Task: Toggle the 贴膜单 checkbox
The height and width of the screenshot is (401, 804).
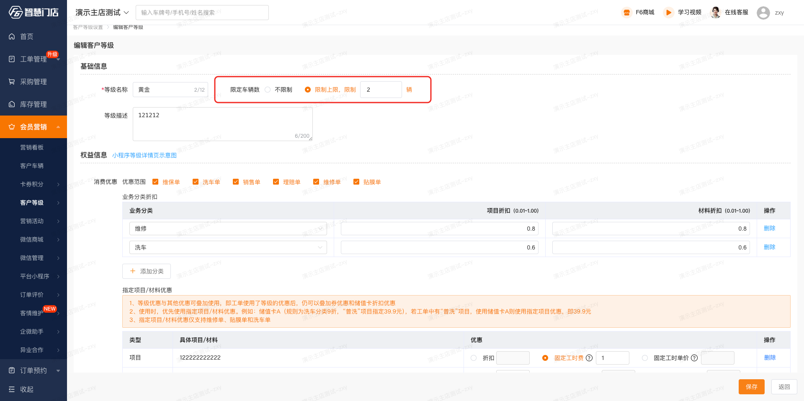Action: pos(356,182)
